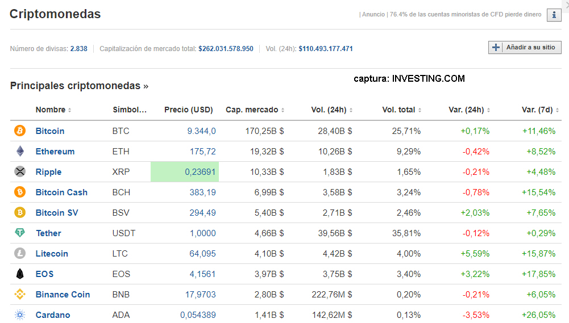Image resolution: width=569 pixels, height=323 pixels.
Task: Sort by Var. (24h) column header
Action: [x=469, y=110]
